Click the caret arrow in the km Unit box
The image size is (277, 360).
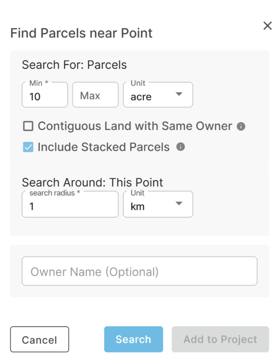[x=179, y=203]
